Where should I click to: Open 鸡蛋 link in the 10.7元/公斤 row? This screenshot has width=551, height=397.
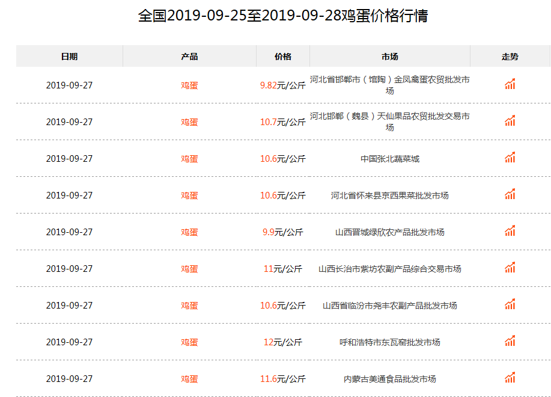(x=189, y=122)
